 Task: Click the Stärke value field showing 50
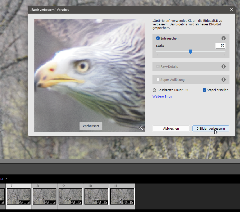[x=220, y=46]
